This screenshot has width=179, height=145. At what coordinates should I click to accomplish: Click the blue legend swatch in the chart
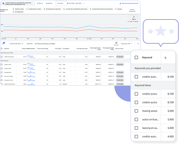(128, 22)
